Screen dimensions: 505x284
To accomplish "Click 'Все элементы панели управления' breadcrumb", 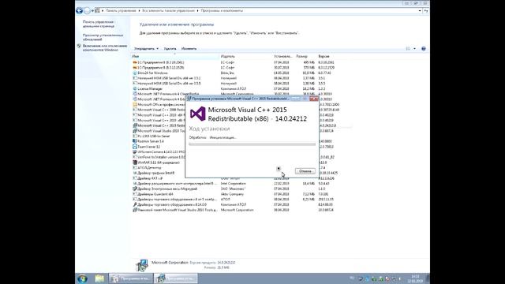I will (x=168, y=10).
